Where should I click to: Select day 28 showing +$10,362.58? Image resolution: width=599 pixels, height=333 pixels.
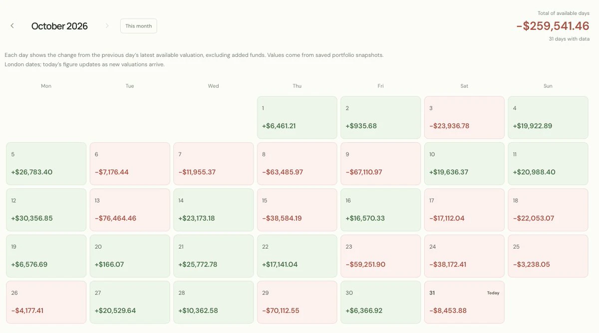(214, 303)
